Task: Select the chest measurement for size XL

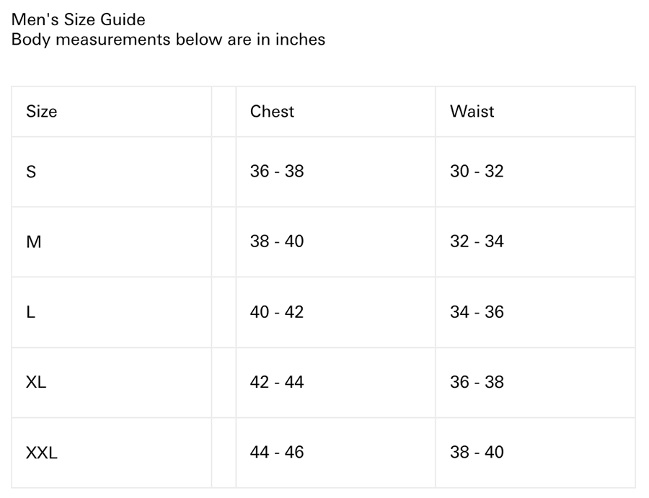Action: pyautogui.click(x=277, y=382)
